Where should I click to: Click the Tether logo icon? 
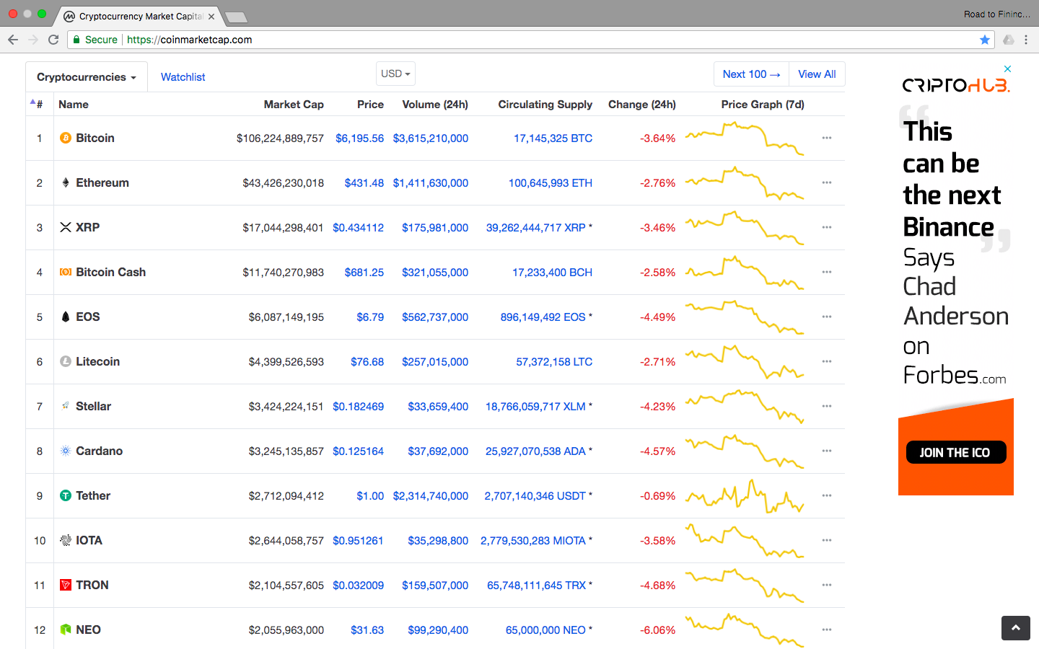pos(66,495)
